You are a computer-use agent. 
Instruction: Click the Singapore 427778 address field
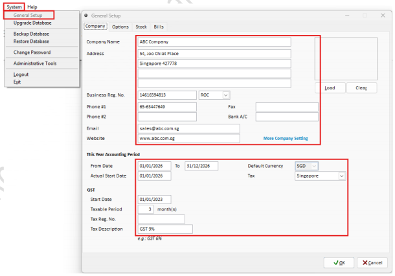(x=214, y=63)
